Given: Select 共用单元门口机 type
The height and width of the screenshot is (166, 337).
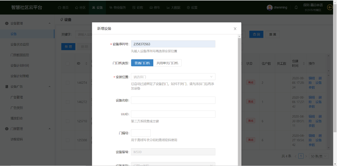Looking at the screenshot, I should pos(167,63).
